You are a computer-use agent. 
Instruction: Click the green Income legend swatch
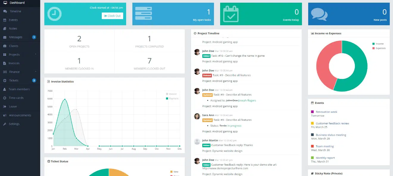click(373, 44)
